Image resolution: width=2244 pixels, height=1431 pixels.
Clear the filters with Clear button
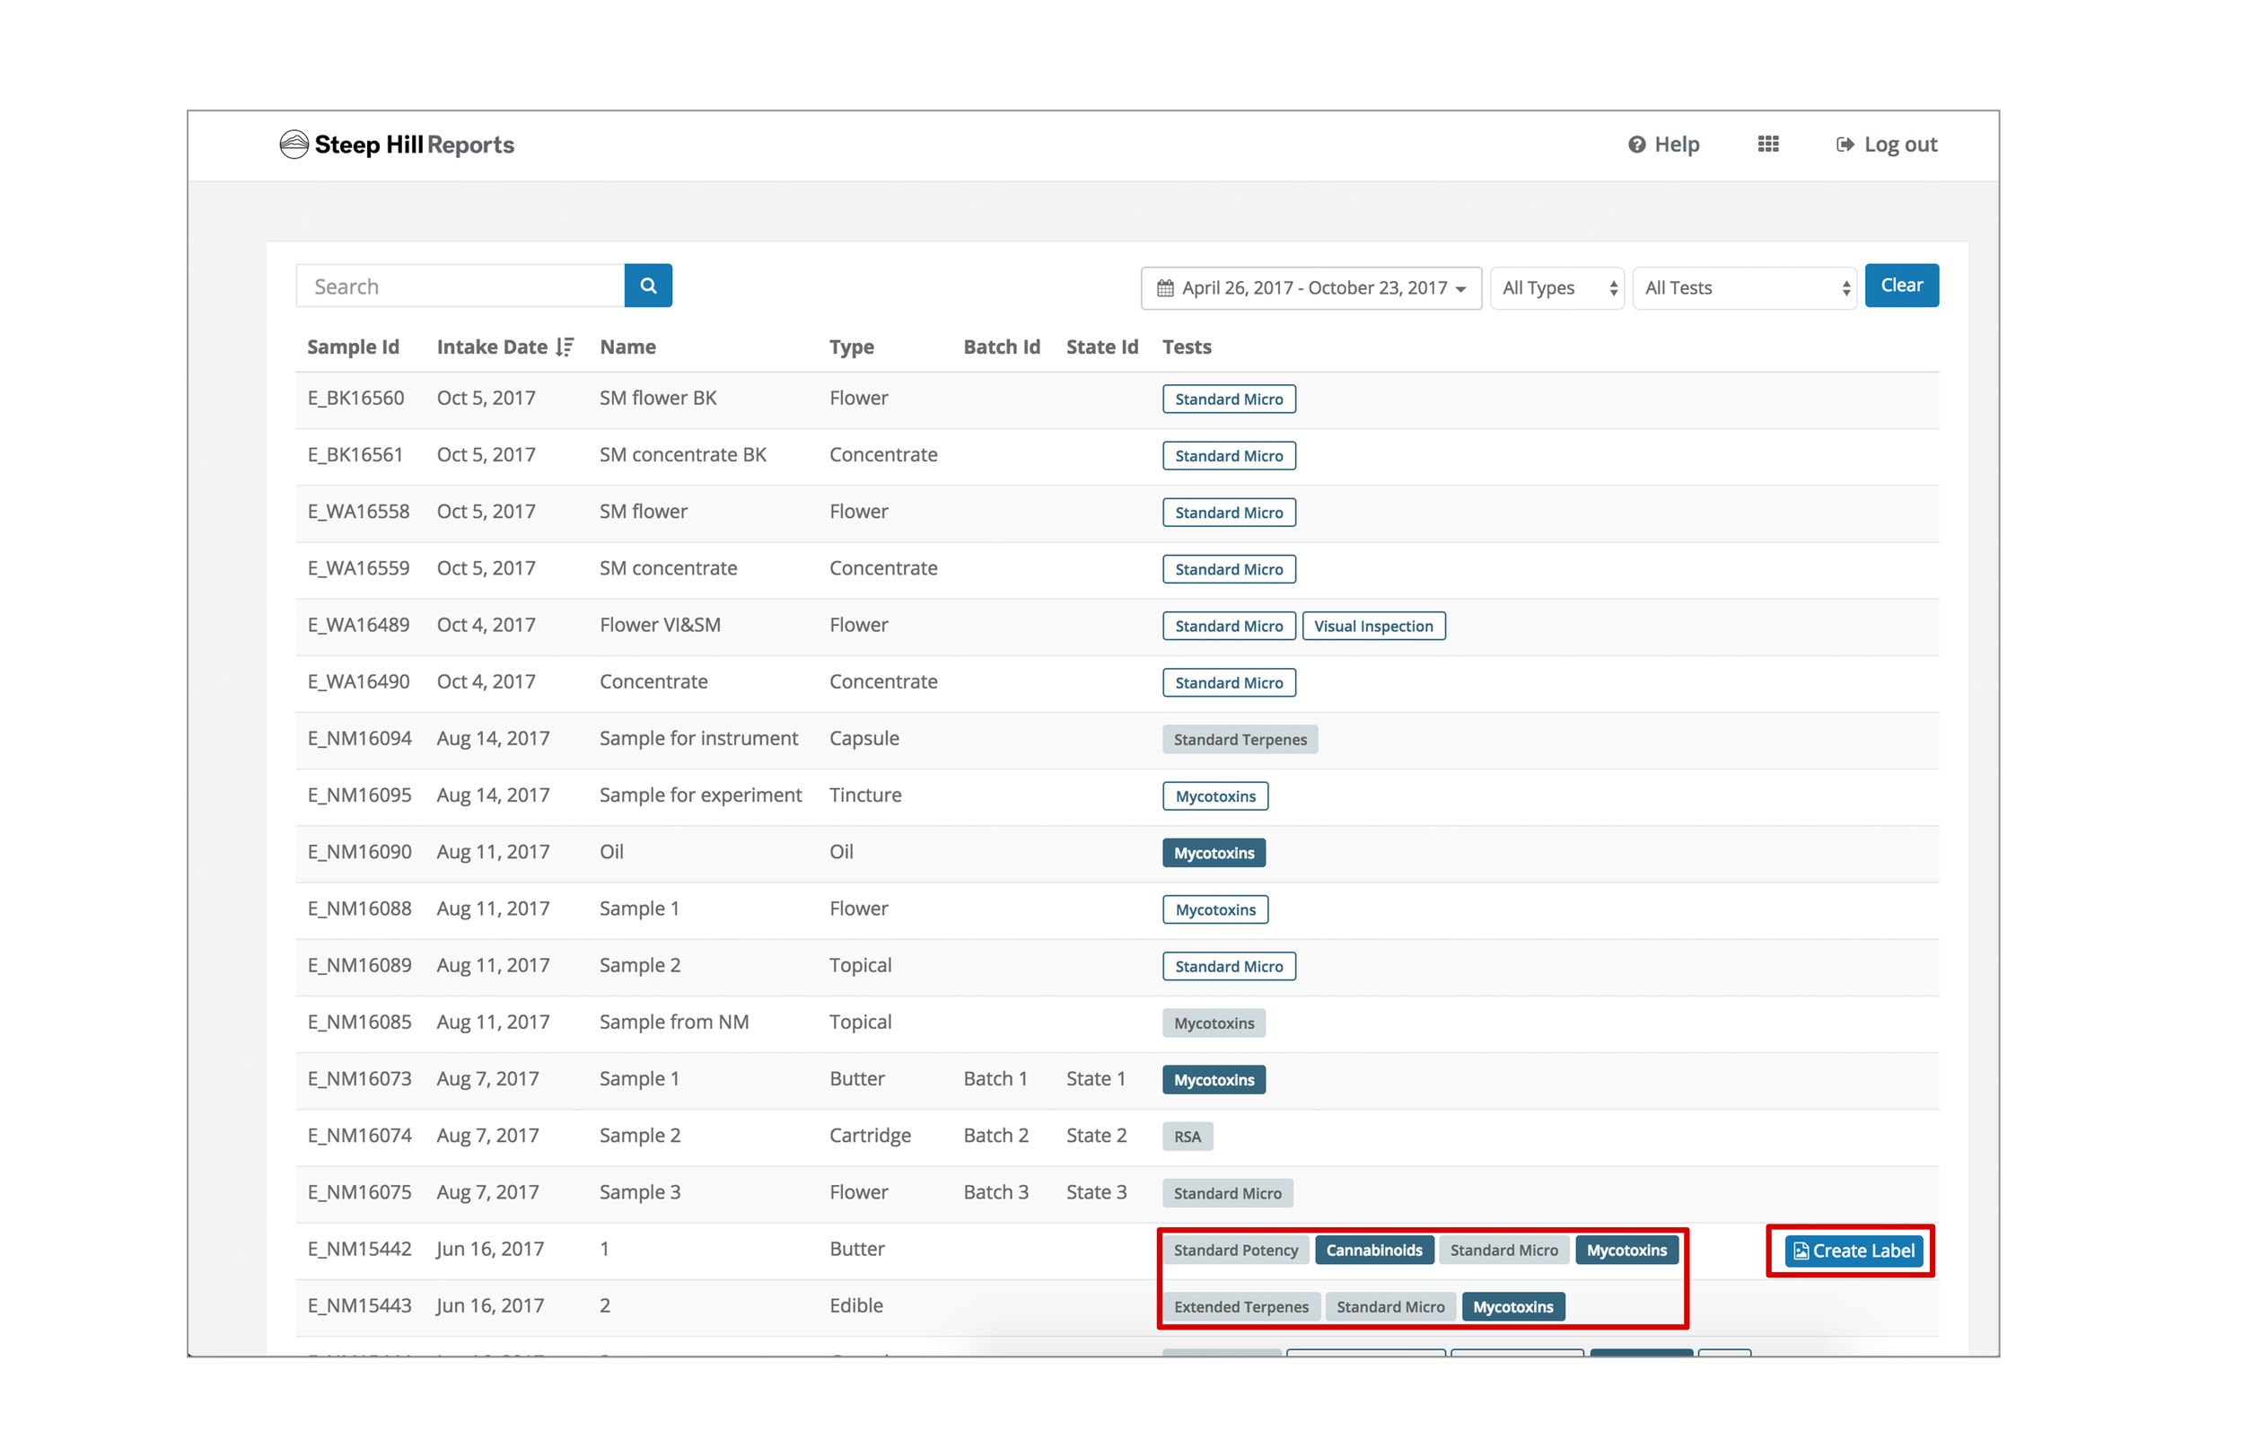(x=1901, y=285)
